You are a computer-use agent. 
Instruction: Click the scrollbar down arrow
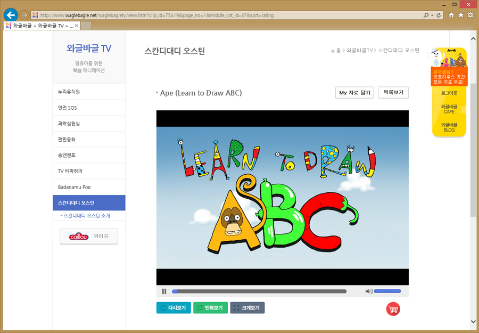point(473,321)
